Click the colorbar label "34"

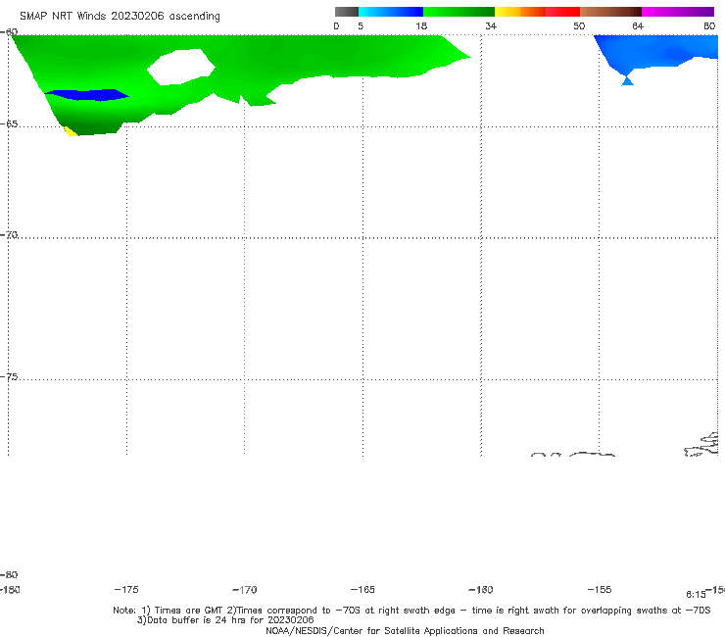(x=491, y=25)
